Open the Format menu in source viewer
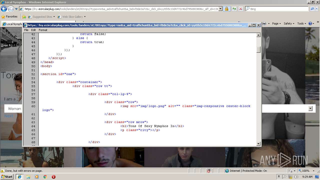Screen dimensions: 320x180 pos(43,30)
